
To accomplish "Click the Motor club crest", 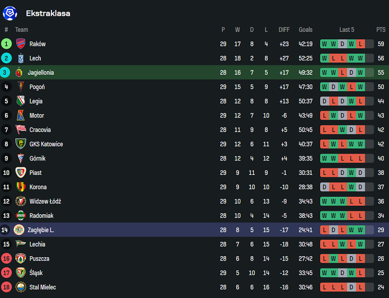I will (x=20, y=116).
